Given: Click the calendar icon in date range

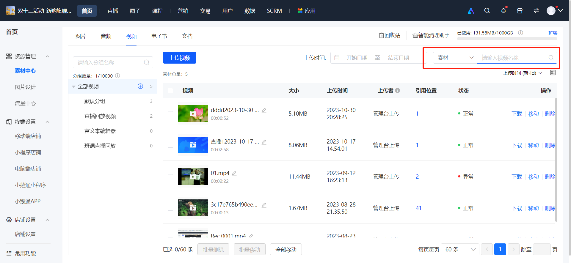Looking at the screenshot, I should [337, 58].
